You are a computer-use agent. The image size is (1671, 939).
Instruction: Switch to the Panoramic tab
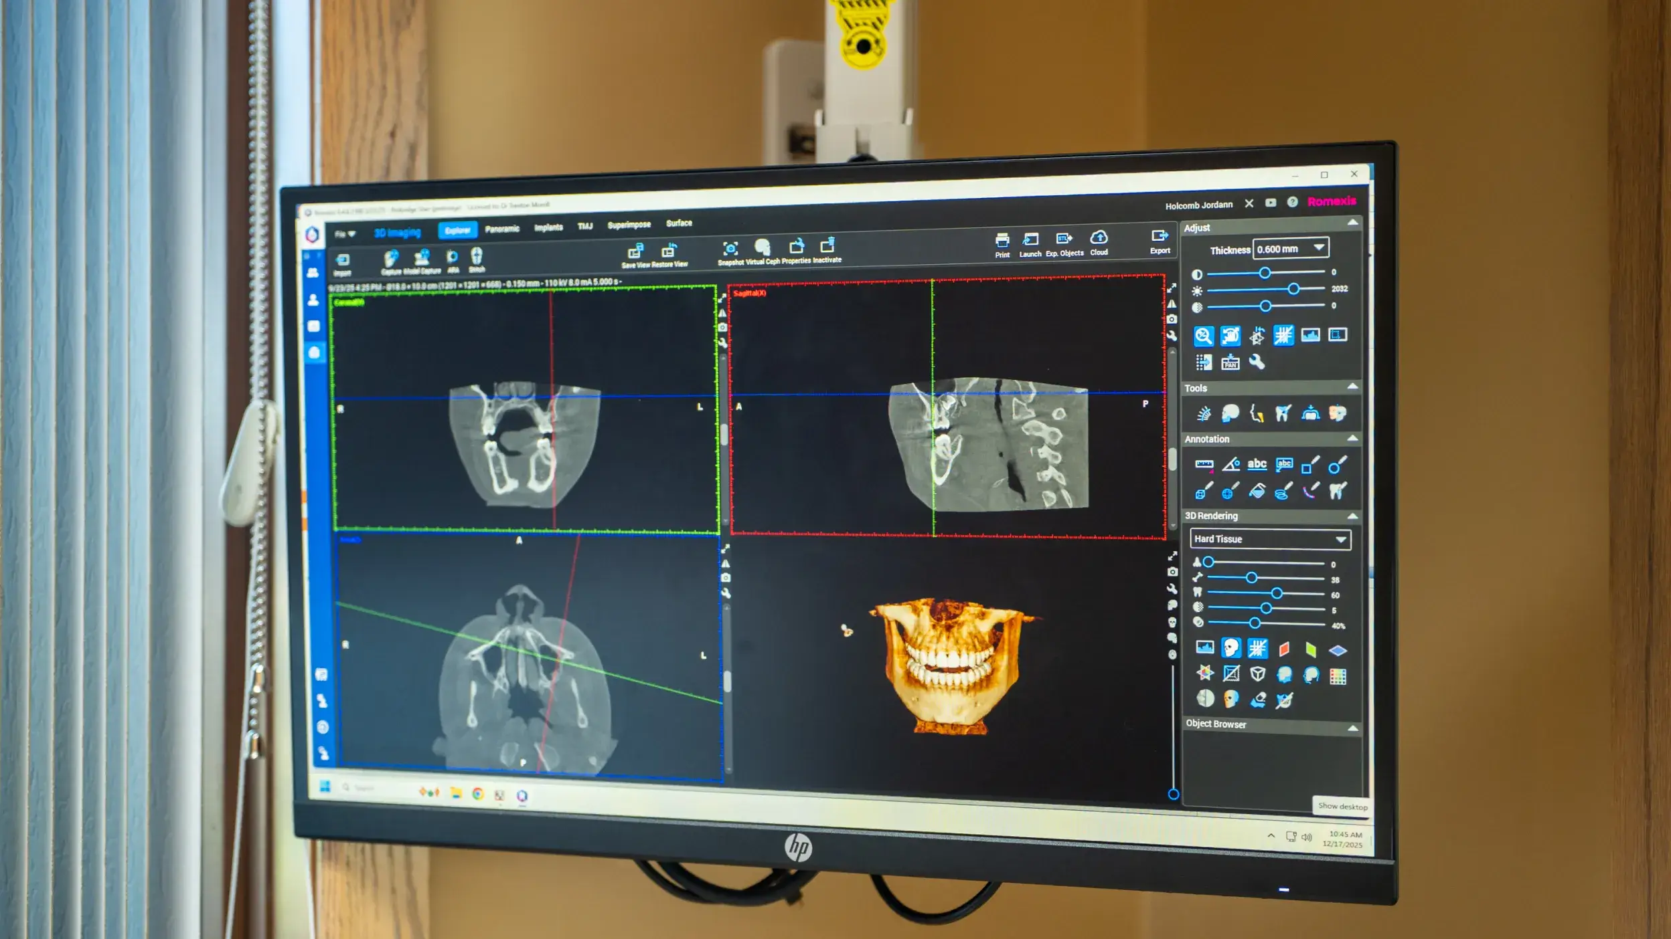pos(502,229)
